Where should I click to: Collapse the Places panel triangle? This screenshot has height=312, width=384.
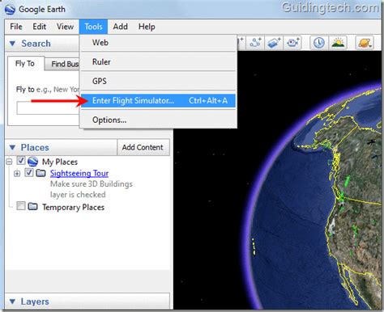pos(12,147)
